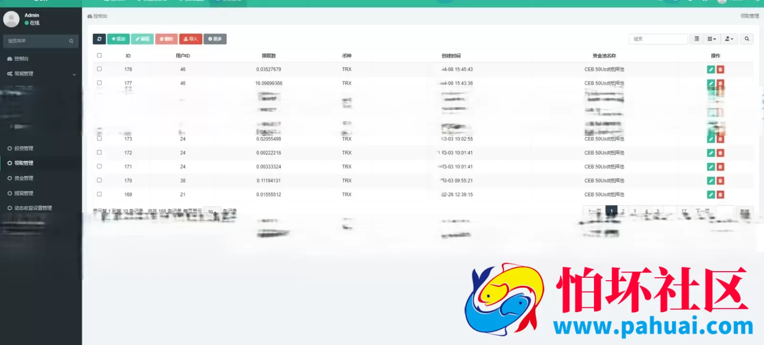Open the export data dropdown
The width and height of the screenshot is (764, 345).
(729, 39)
